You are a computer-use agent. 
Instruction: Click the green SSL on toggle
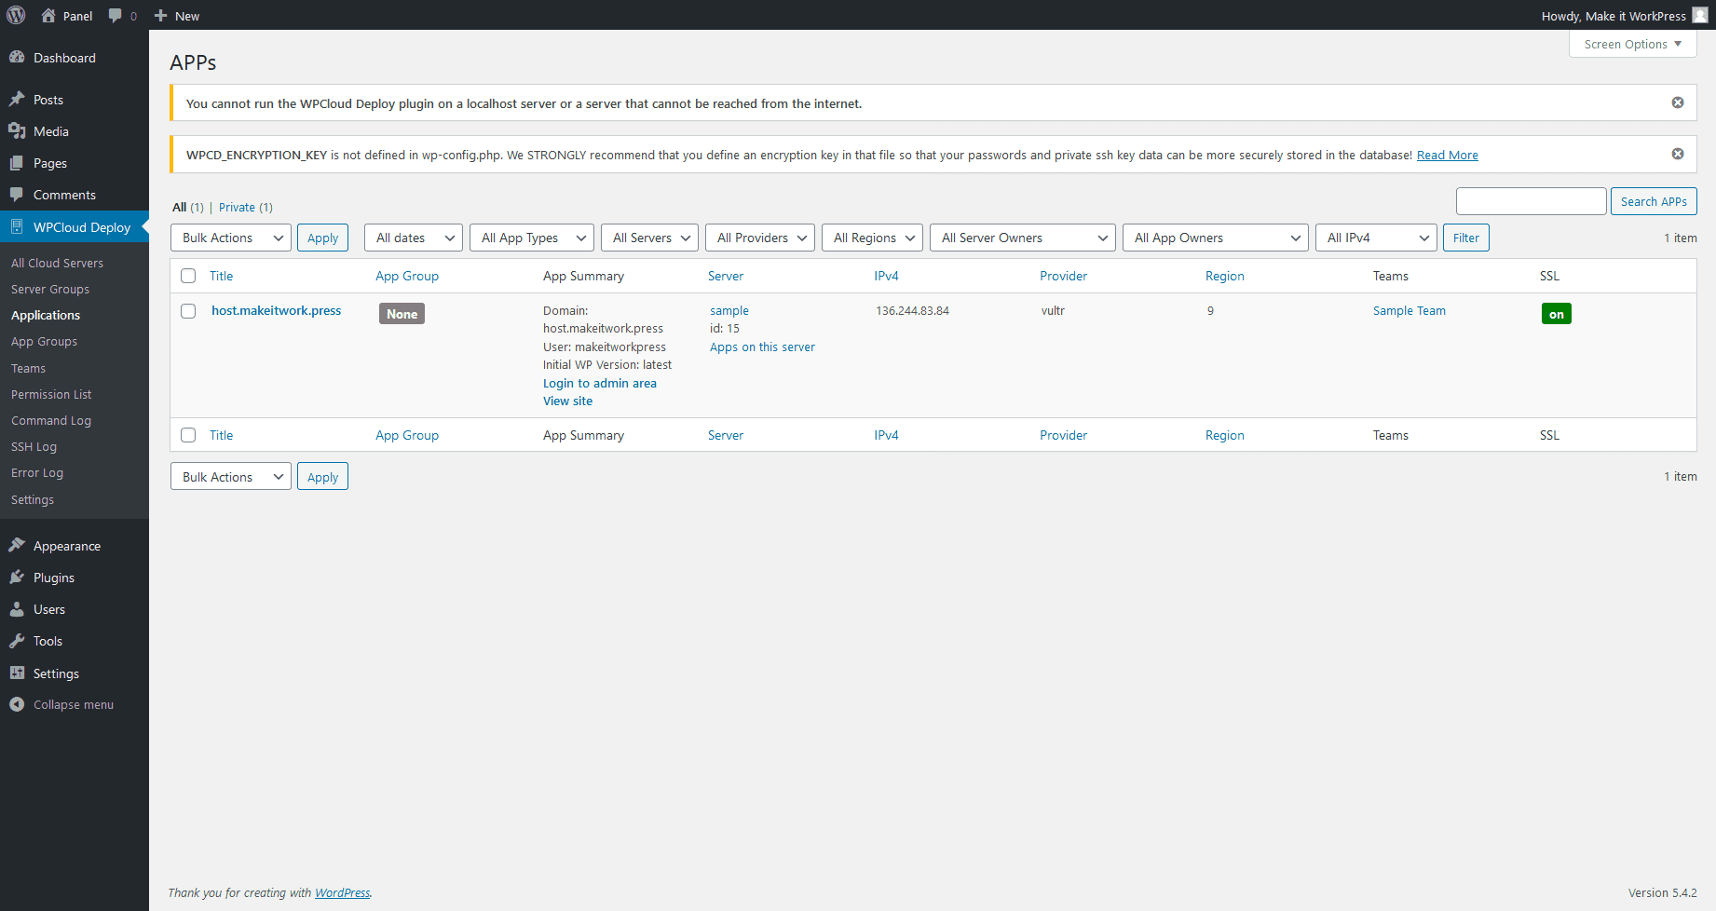(x=1556, y=314)
